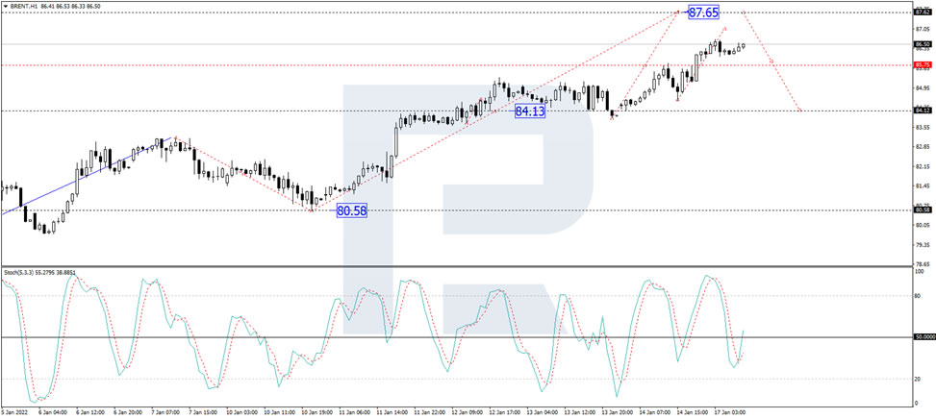Open the chart menu triangle beside BRENT,H1
Screen dimensions: 936x419
(6, 6)
